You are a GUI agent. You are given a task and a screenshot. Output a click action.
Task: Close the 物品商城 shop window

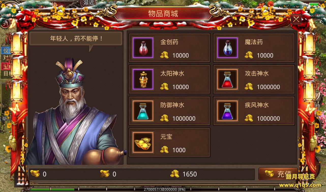[296, 19]
